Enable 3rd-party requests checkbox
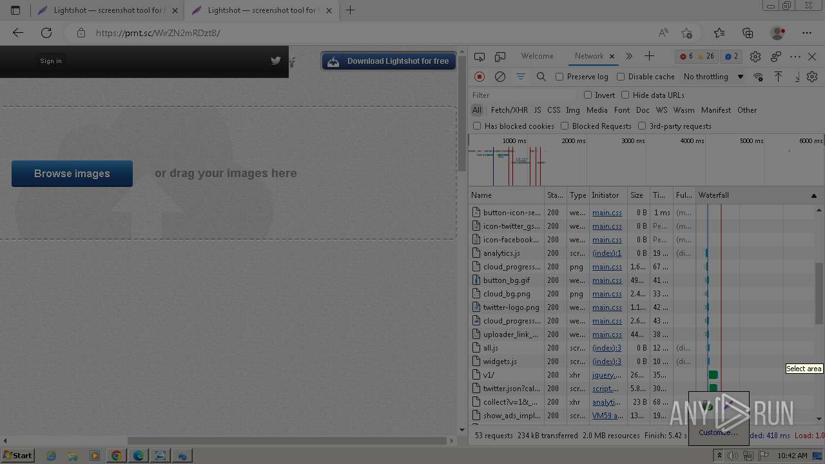Viewport: 825px width, 464px height. tap(642, 126)
